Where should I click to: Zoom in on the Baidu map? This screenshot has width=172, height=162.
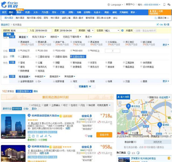click(x=120, y=102)
